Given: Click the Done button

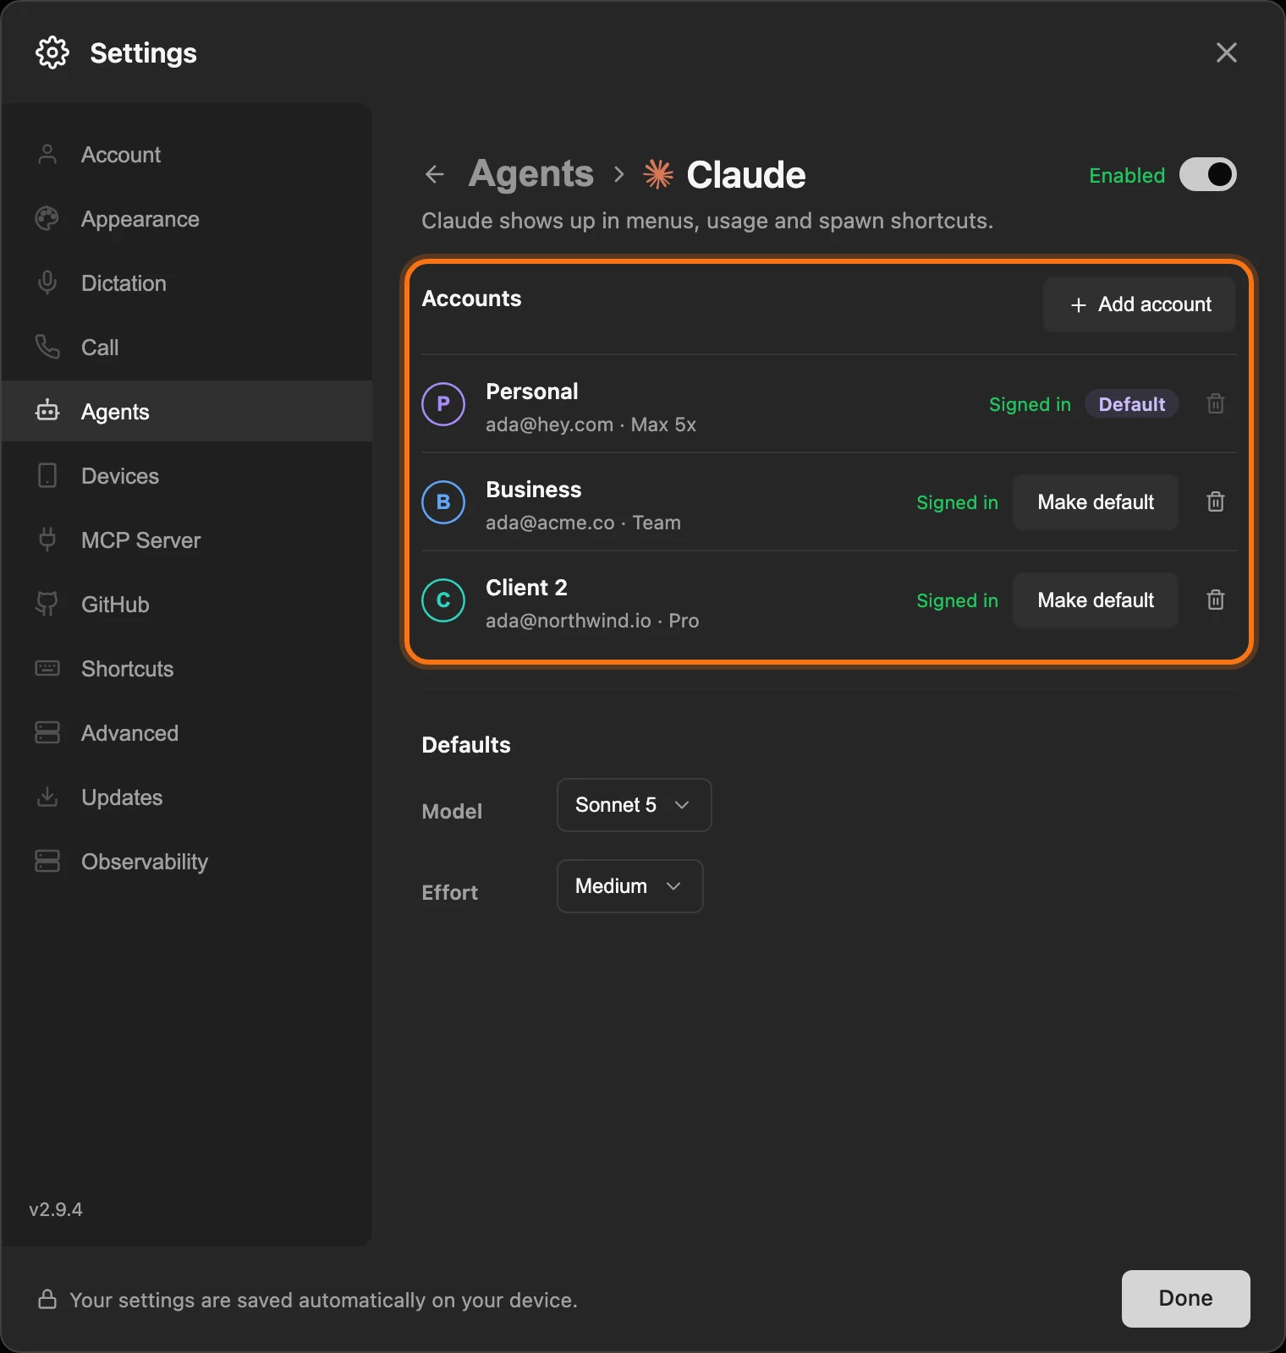Looking at the screenshot, I should pyautogui.click(x=1186, y=1299).
